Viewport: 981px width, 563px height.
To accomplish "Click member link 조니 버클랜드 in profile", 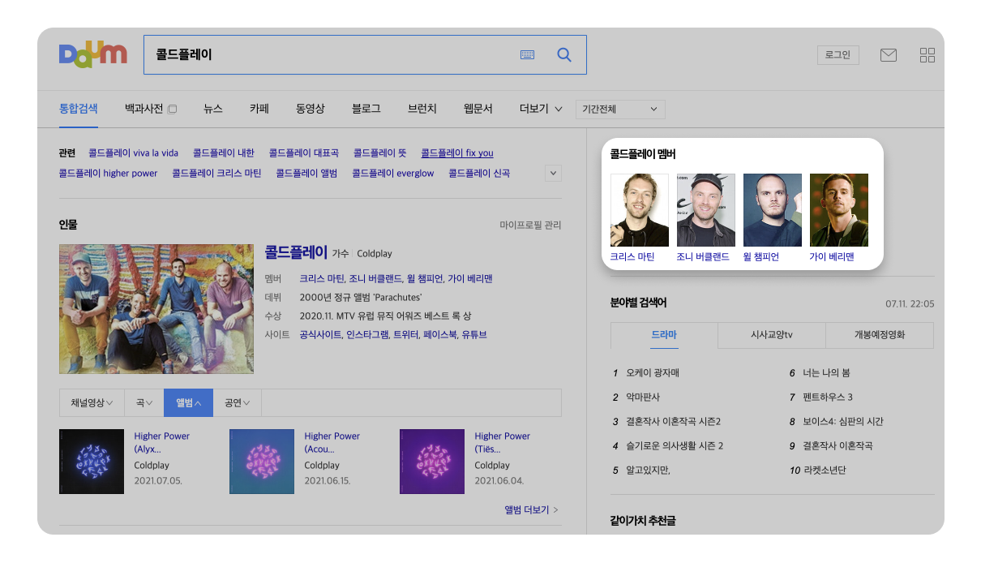I will point(374,278).
